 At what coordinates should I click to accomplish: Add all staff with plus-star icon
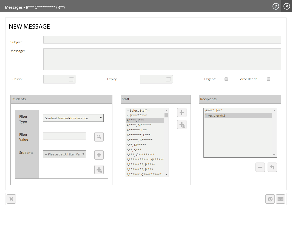coord(182,125)
